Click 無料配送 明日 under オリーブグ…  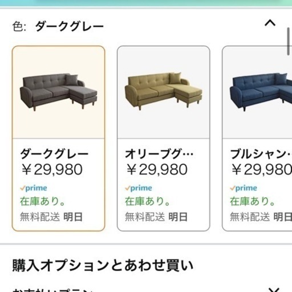[156, 217]
